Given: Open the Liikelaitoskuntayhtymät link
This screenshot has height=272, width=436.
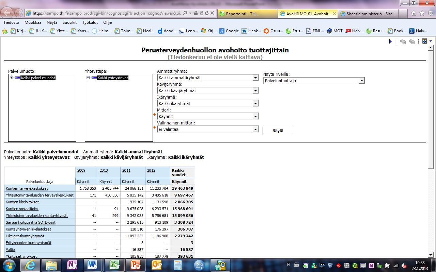Looking at the screenshot, I should [25, 236].
